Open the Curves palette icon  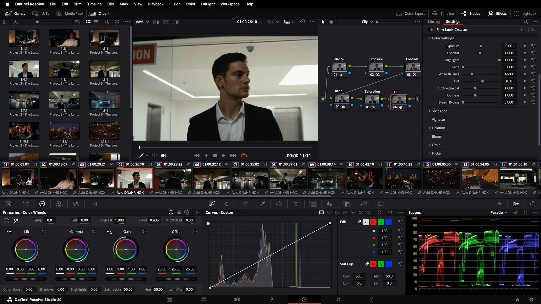(x=211, y=204)
